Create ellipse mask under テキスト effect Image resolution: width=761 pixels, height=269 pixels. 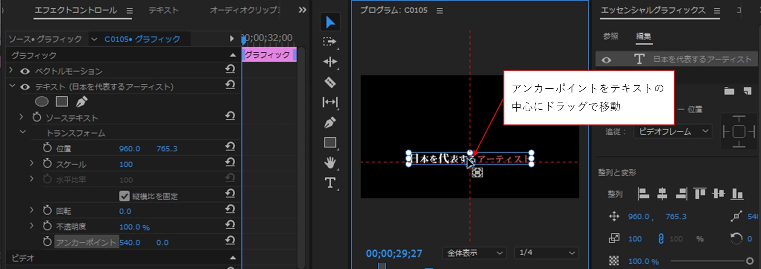pos(42,102)
